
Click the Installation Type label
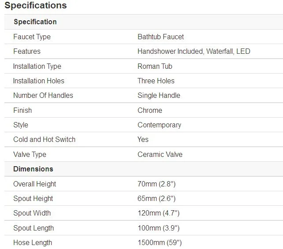tap(37, 67)
